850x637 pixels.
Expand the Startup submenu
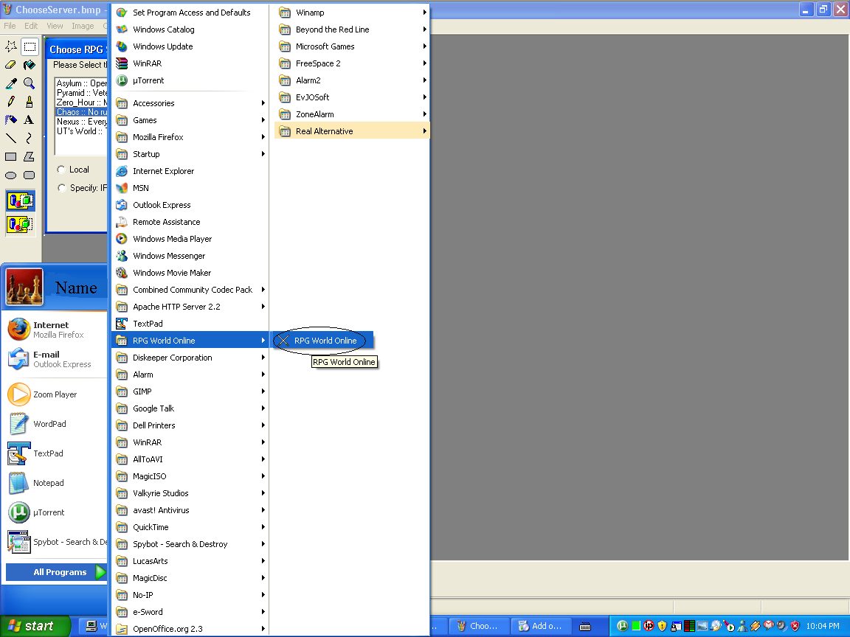[190, 154]
